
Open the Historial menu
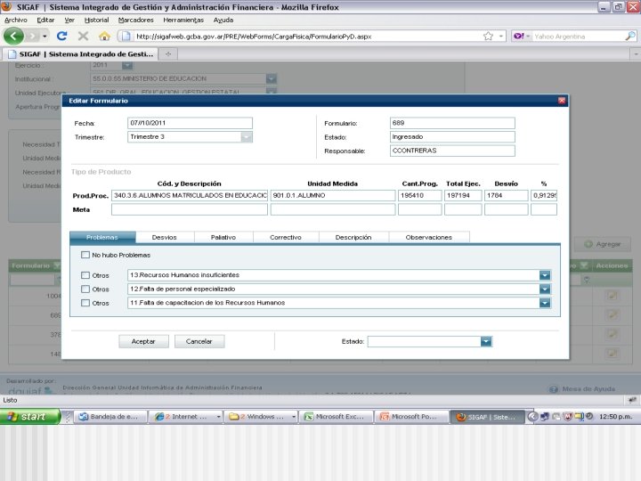(96, 20)
